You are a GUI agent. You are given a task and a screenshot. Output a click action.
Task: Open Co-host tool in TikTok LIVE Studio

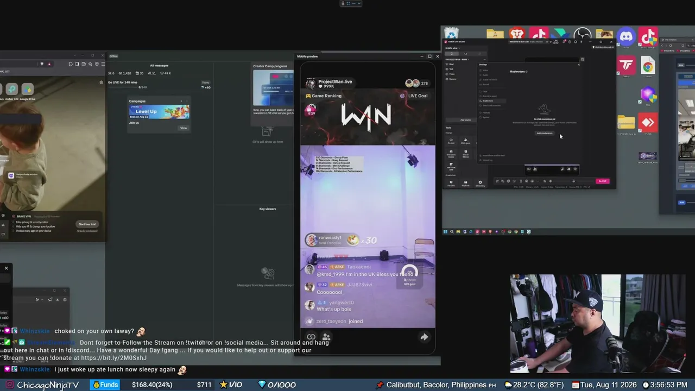click(451, 141)
